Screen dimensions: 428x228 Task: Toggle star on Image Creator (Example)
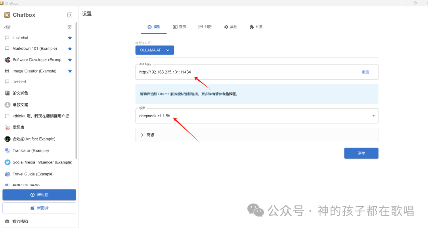point(70,71)
